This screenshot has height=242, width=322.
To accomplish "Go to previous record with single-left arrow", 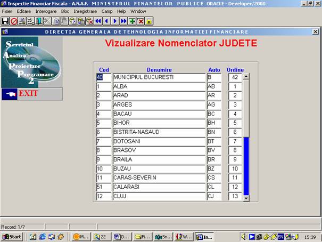I will pos(106,21).
